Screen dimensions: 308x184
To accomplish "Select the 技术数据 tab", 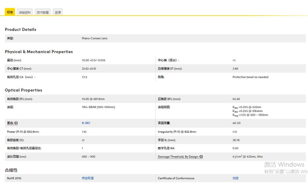I will (x=43, y=12).
